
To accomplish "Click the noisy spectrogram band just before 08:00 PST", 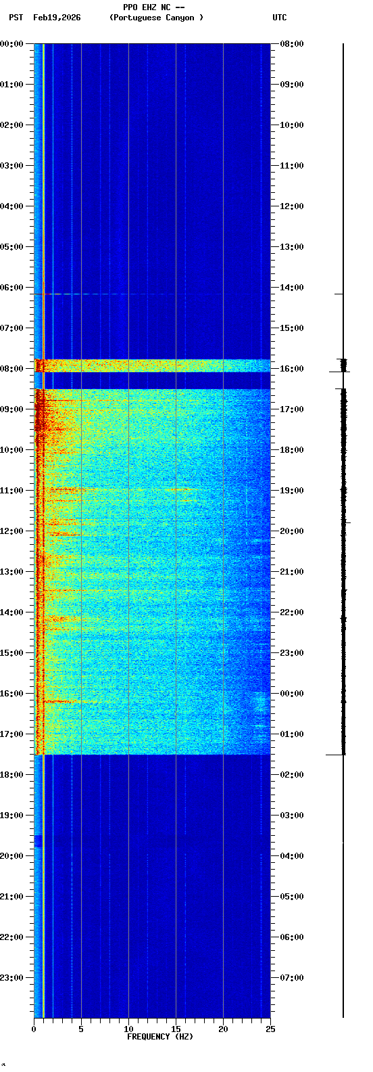I will (x=152, y=365).
